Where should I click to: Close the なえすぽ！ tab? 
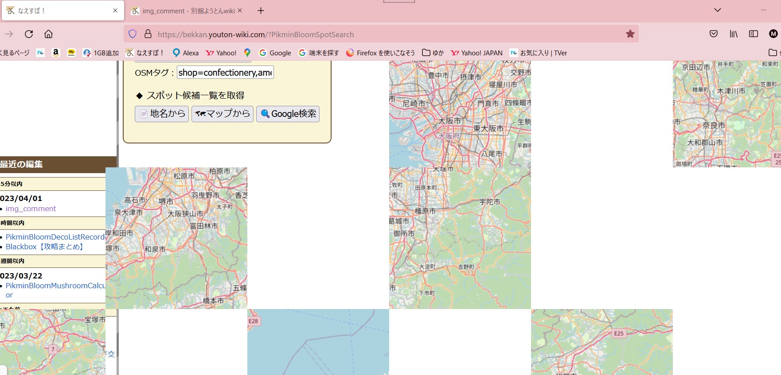pyautogui.click(x=115, y=11)
